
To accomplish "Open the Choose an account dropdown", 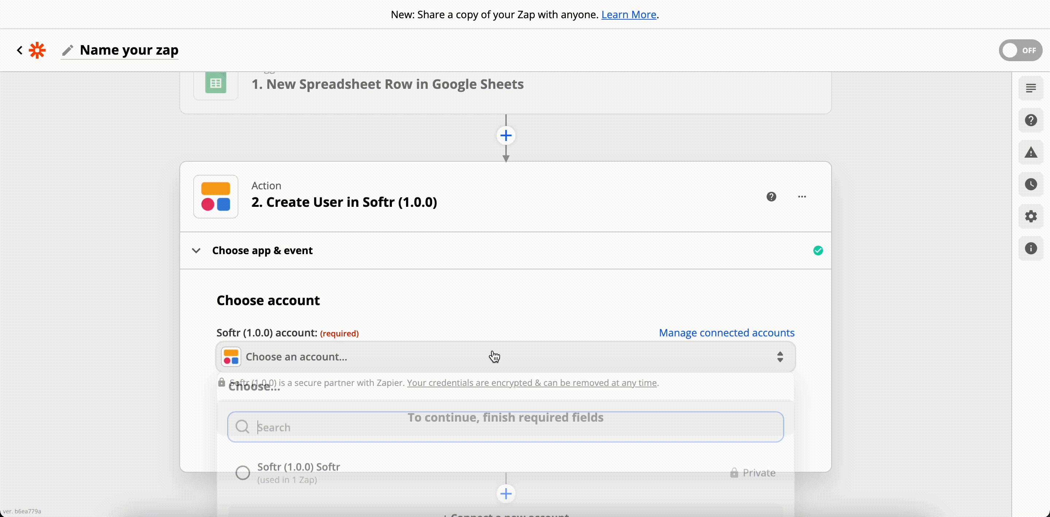I will coord(505,356).
